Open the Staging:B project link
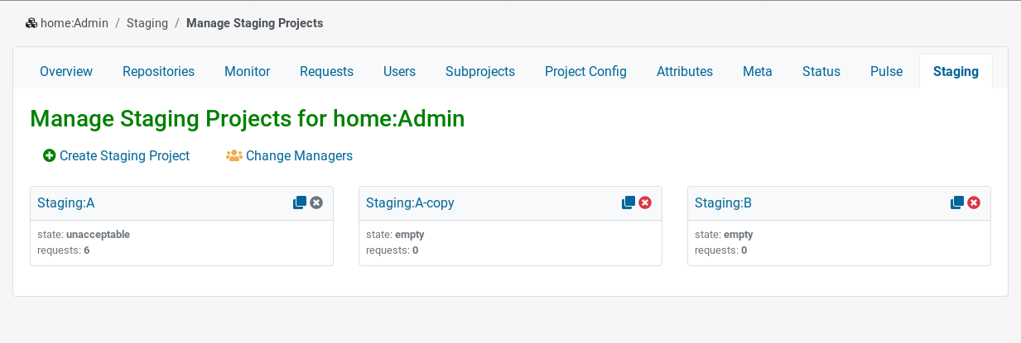The height and width of the screenshot is (343, 1021). pyautogui.click(x=723, y=202)
